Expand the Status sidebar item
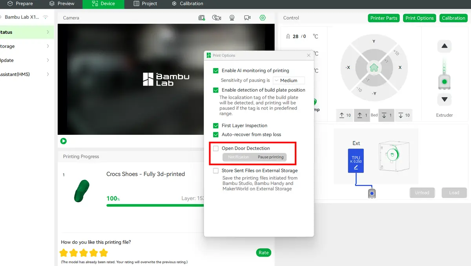This screenshot has height=266, width=471. 26,32
